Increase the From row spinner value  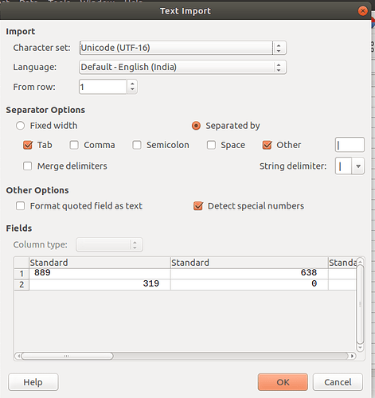tap(132, 84)
